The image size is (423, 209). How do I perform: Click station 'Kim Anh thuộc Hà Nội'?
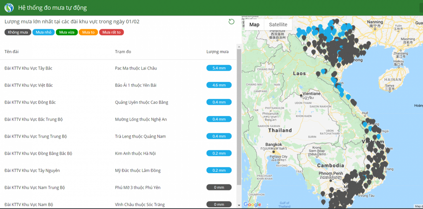coord(135,153)
